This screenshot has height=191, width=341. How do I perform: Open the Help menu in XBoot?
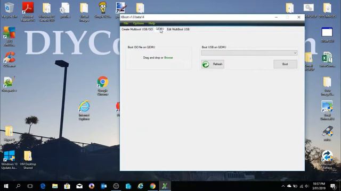pyautogui.click(x=151, y=23)
